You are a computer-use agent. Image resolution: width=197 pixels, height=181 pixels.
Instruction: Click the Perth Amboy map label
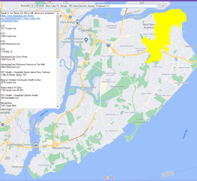pos(20,167)
